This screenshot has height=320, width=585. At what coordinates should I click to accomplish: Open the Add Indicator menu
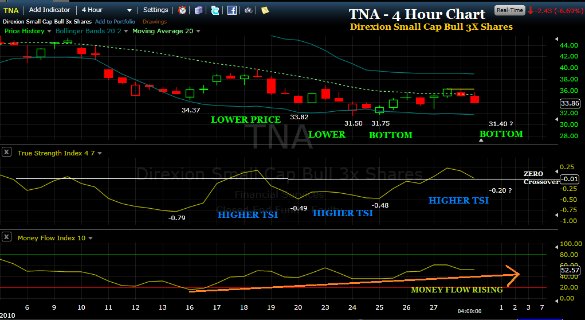(50, 10)
